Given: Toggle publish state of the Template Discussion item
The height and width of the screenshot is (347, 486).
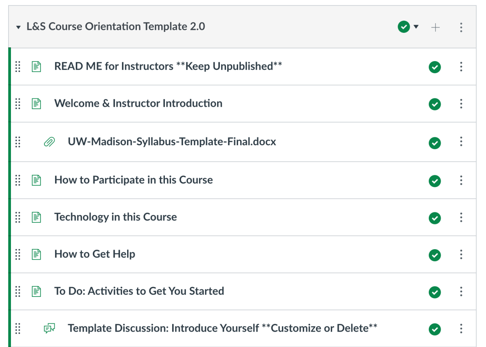Looking at the screenshot, I should pyautogui.click(x=435, y=329).
